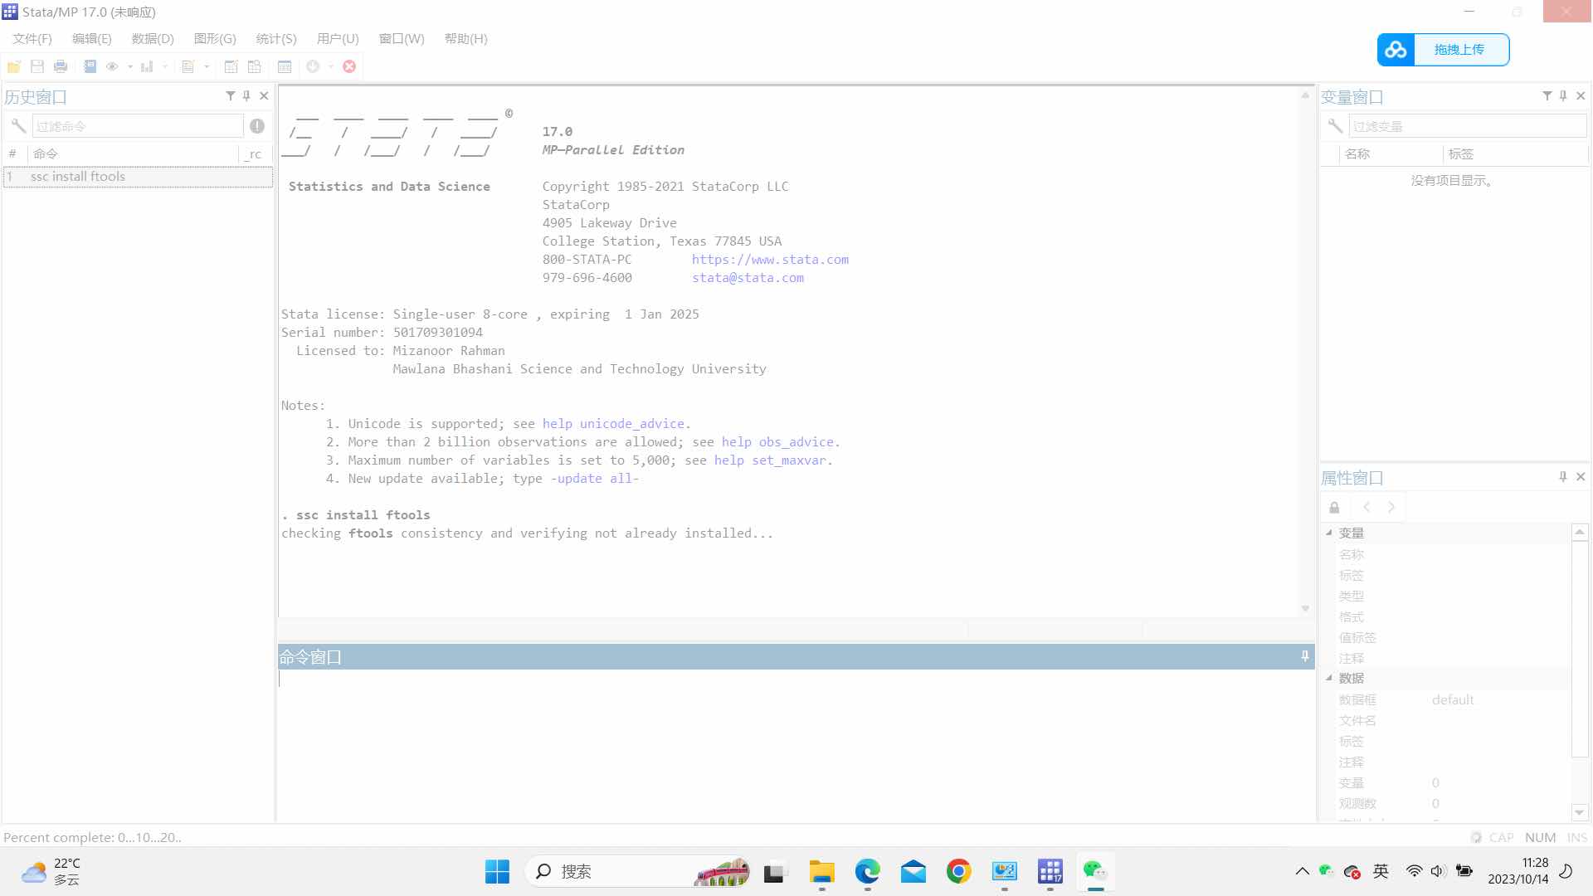Open the Data Editor (edit) icon
Screen dimensions: 1593x896
(x=231, y=66)
